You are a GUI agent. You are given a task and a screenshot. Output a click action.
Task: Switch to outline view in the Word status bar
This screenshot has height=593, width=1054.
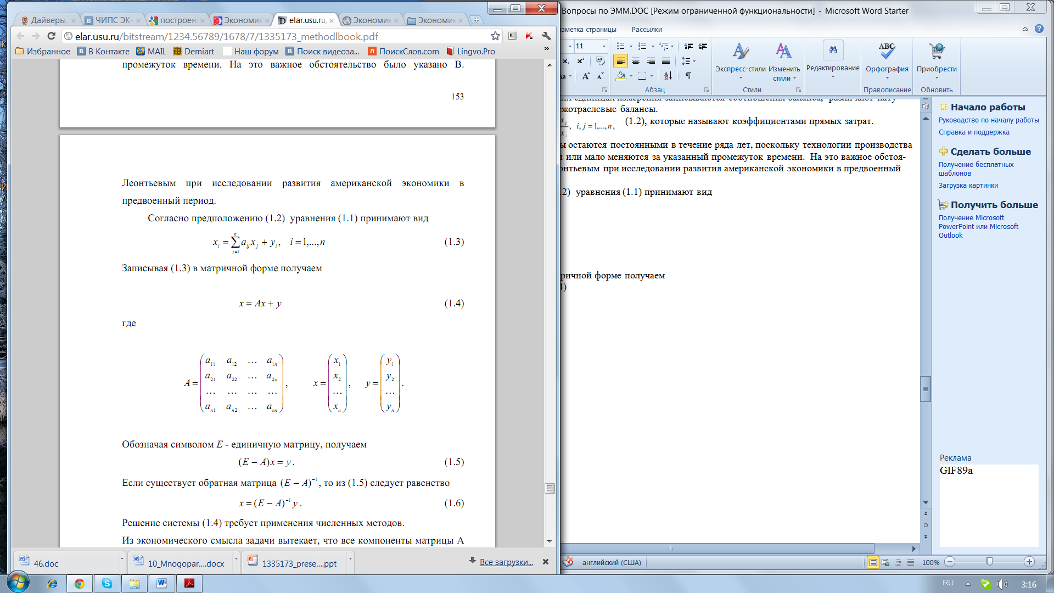pyautogui.click(x=898, y=562)
